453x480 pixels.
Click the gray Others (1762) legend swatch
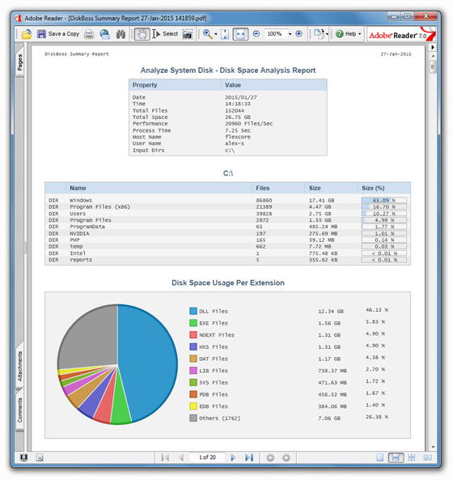click(193, 418)
